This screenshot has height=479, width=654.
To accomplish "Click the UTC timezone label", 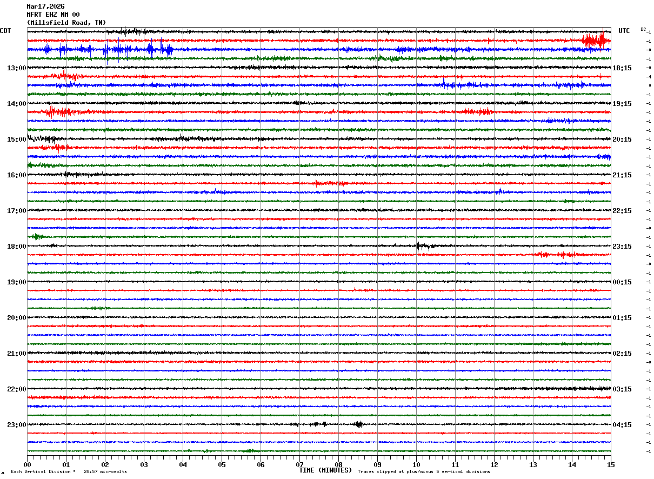I will 624,31.
